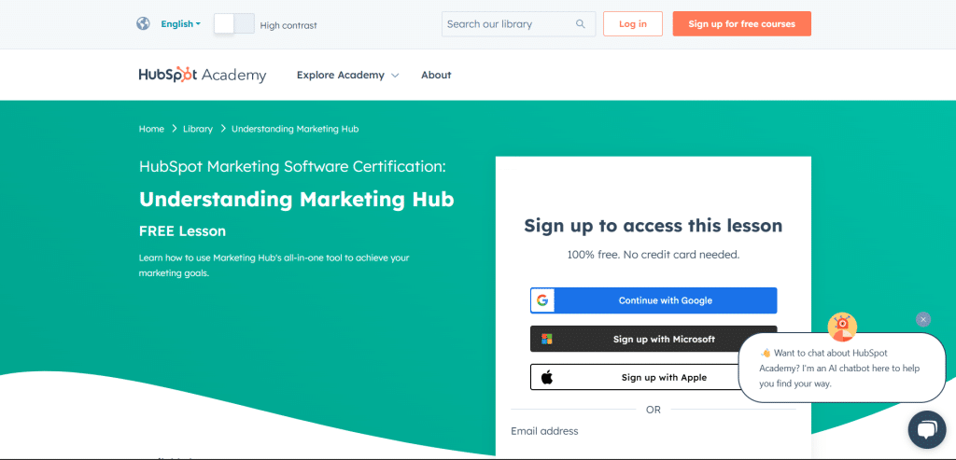Click the FREE Lesson text
The height and width of the screenshot is (460, 956).
[182, 230]
